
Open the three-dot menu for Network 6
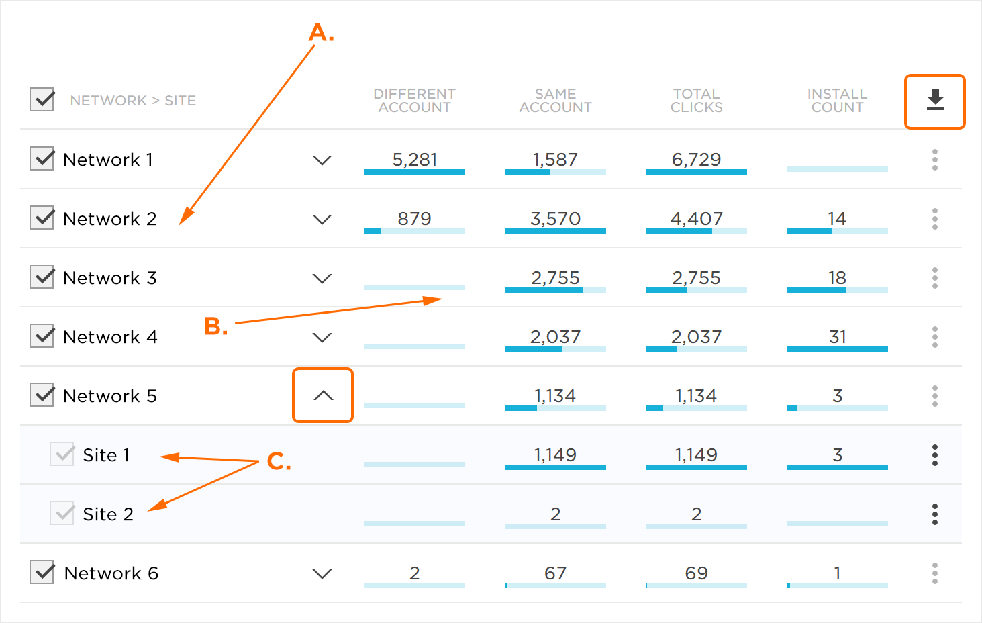[x=934, y=573]
